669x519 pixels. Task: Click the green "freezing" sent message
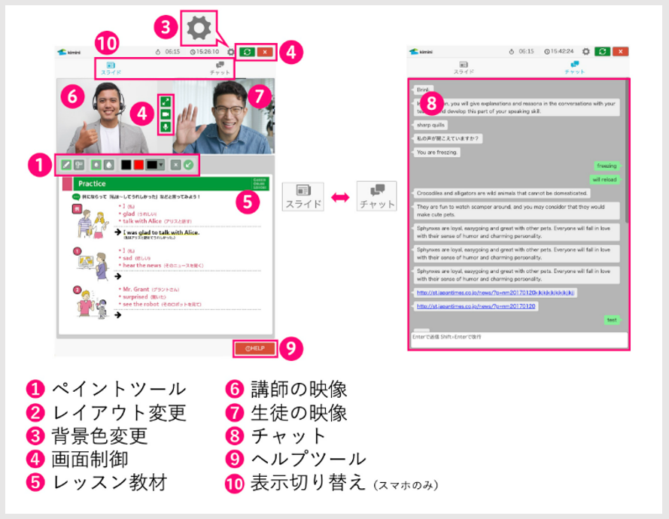click(607, 166)
